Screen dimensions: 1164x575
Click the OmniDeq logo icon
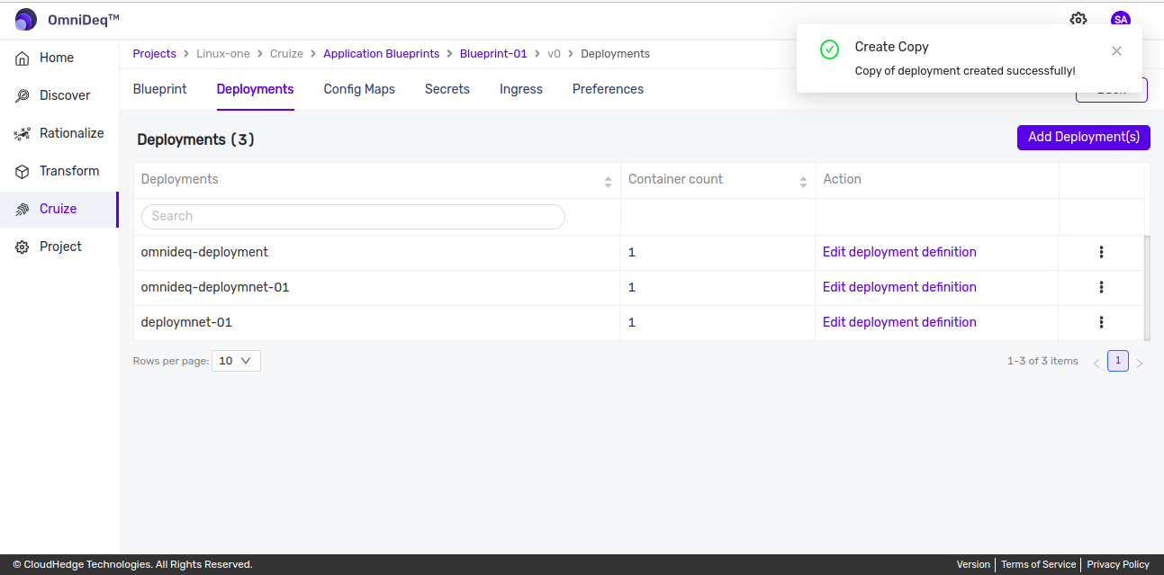(x=26, y=19)
